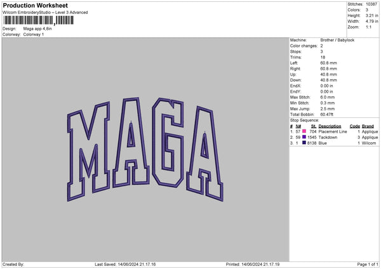Click 'Wilcom EmbroideryStudio – Level 3 Advanced' text
The height and width of the screenshot is (269, 381).
click(x=45, y=13)
